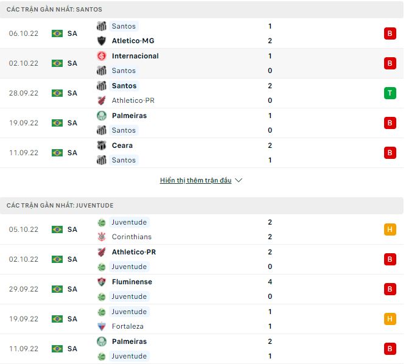Click the Fortaleza club crest icon
This screenshot has width=406, height=364.
click(x=102, y=326)
